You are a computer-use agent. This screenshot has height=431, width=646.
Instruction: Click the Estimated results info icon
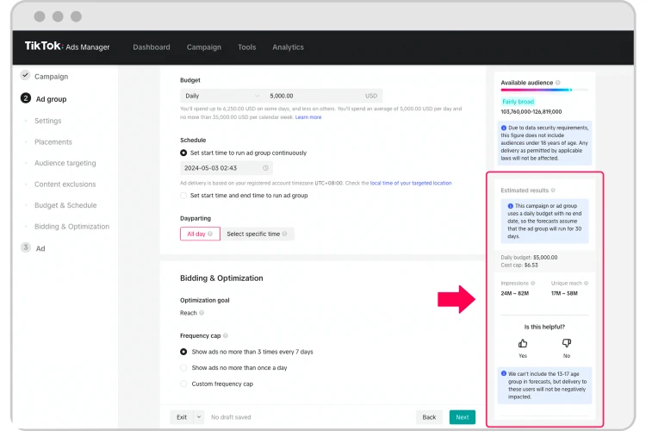pyautogui.click(x=553, y=191)
